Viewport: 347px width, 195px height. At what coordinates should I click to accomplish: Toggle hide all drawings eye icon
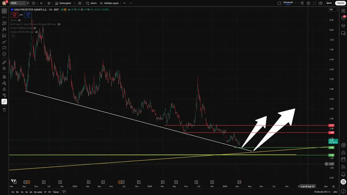4,95
